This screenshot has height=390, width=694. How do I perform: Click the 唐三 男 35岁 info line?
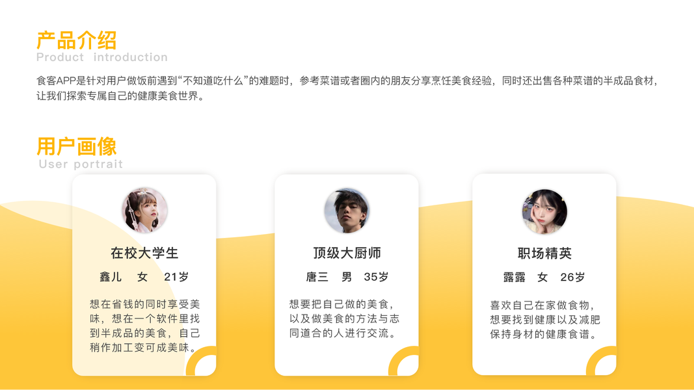(347, 277)
